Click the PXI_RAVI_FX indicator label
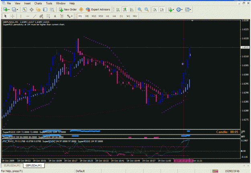The image size is (251, 173). tap(22, 141)
